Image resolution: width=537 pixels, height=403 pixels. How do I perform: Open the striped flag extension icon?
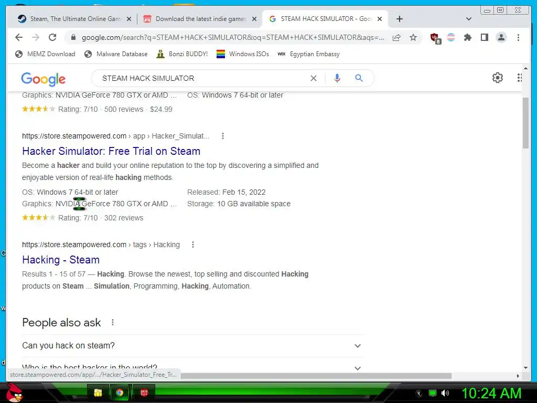pos(451,37)
